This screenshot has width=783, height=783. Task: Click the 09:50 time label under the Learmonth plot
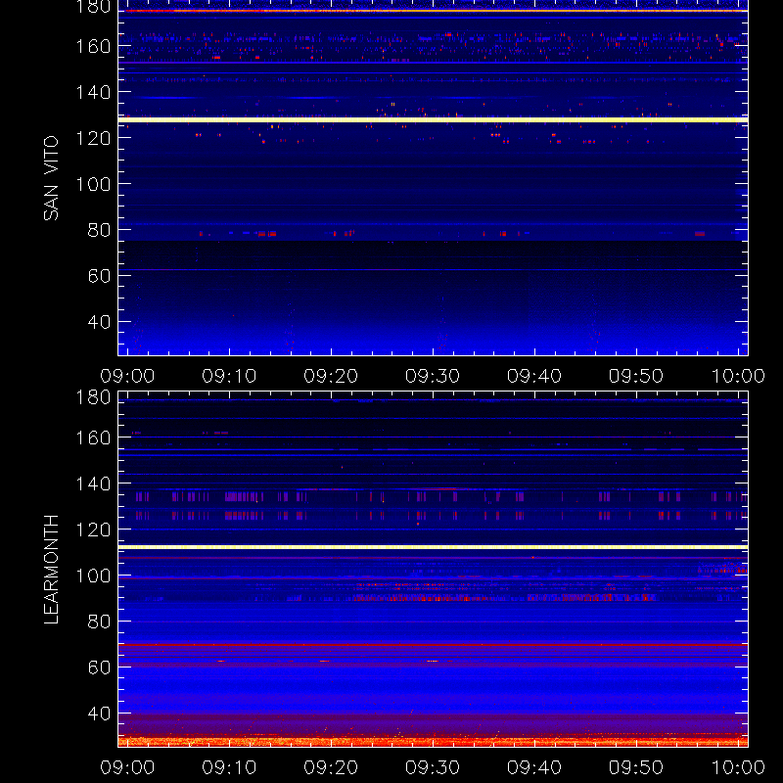tap(636, 767)
